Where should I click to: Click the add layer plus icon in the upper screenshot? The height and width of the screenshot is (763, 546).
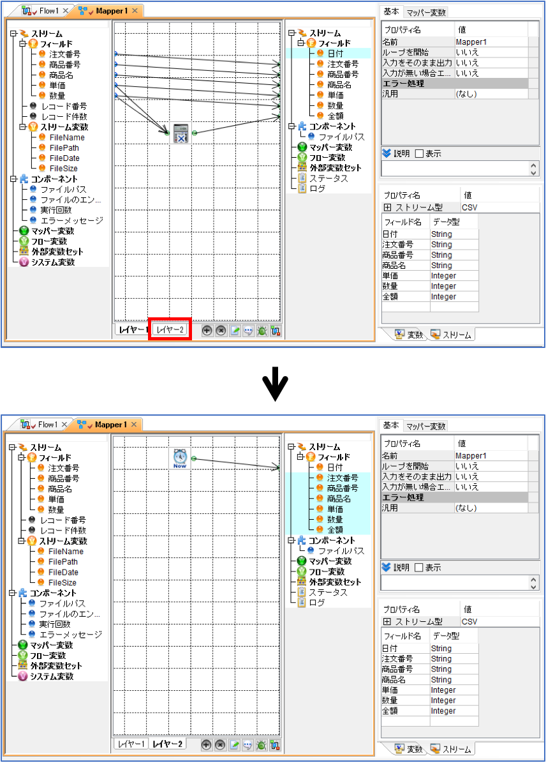207,331
